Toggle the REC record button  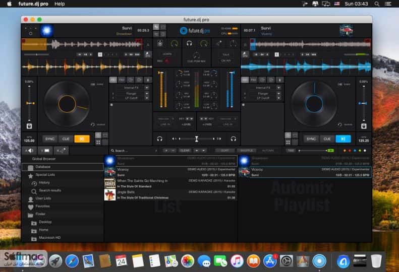click(x=163, y=61)
